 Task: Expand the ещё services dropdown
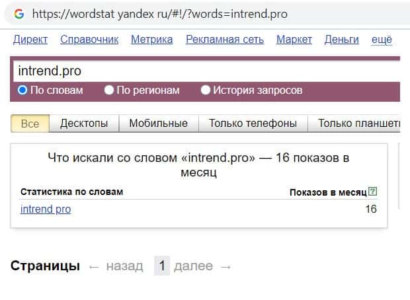[x=382, y=40]
